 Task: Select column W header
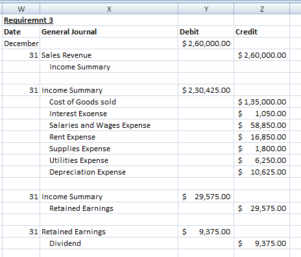pos(21,9)
